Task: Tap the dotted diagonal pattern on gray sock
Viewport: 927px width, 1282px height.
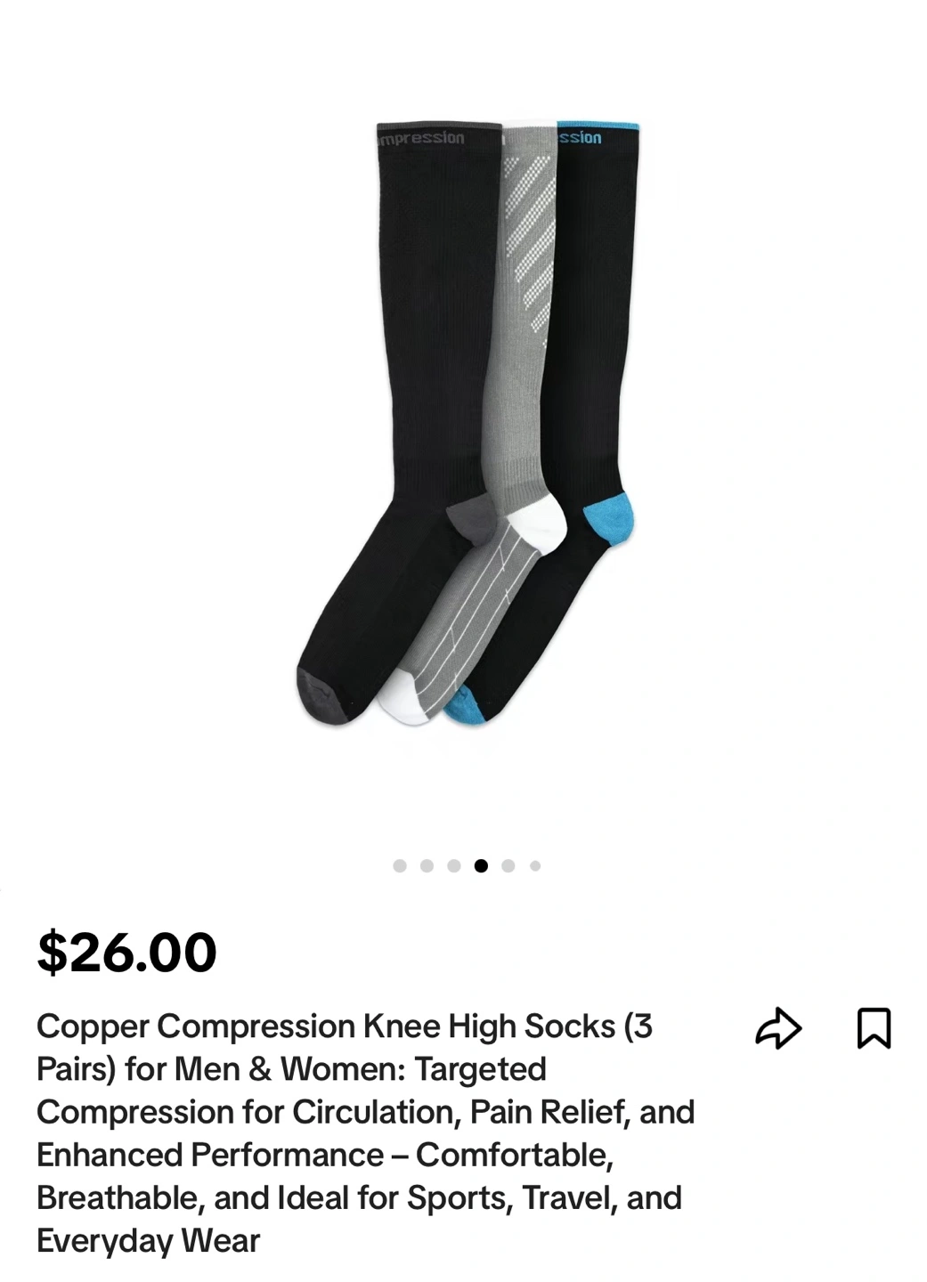Action: (x=530, y=242)
